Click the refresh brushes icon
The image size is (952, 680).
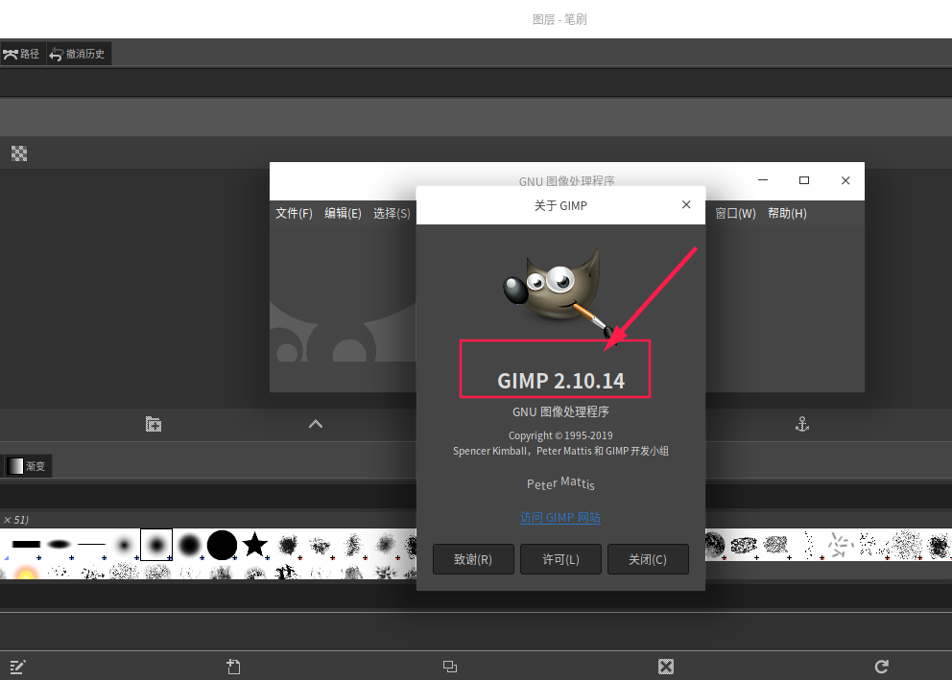coord(882,667)
